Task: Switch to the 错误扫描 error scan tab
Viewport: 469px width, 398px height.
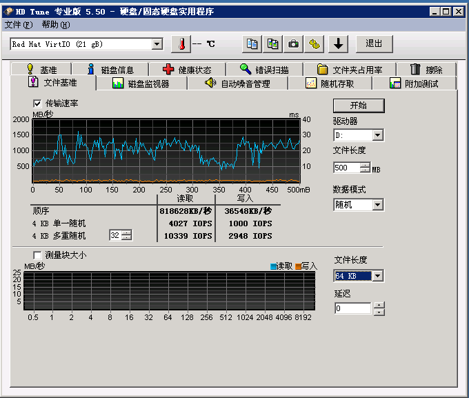Action: (264, 70)
